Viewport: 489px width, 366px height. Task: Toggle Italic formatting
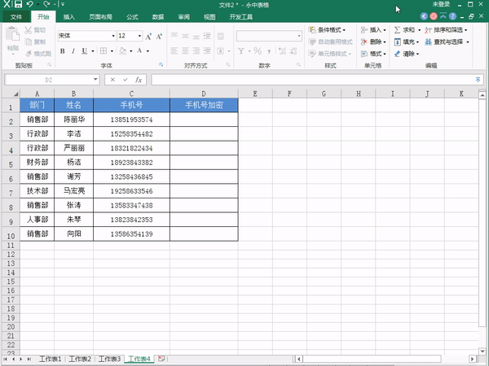[73, 50]
